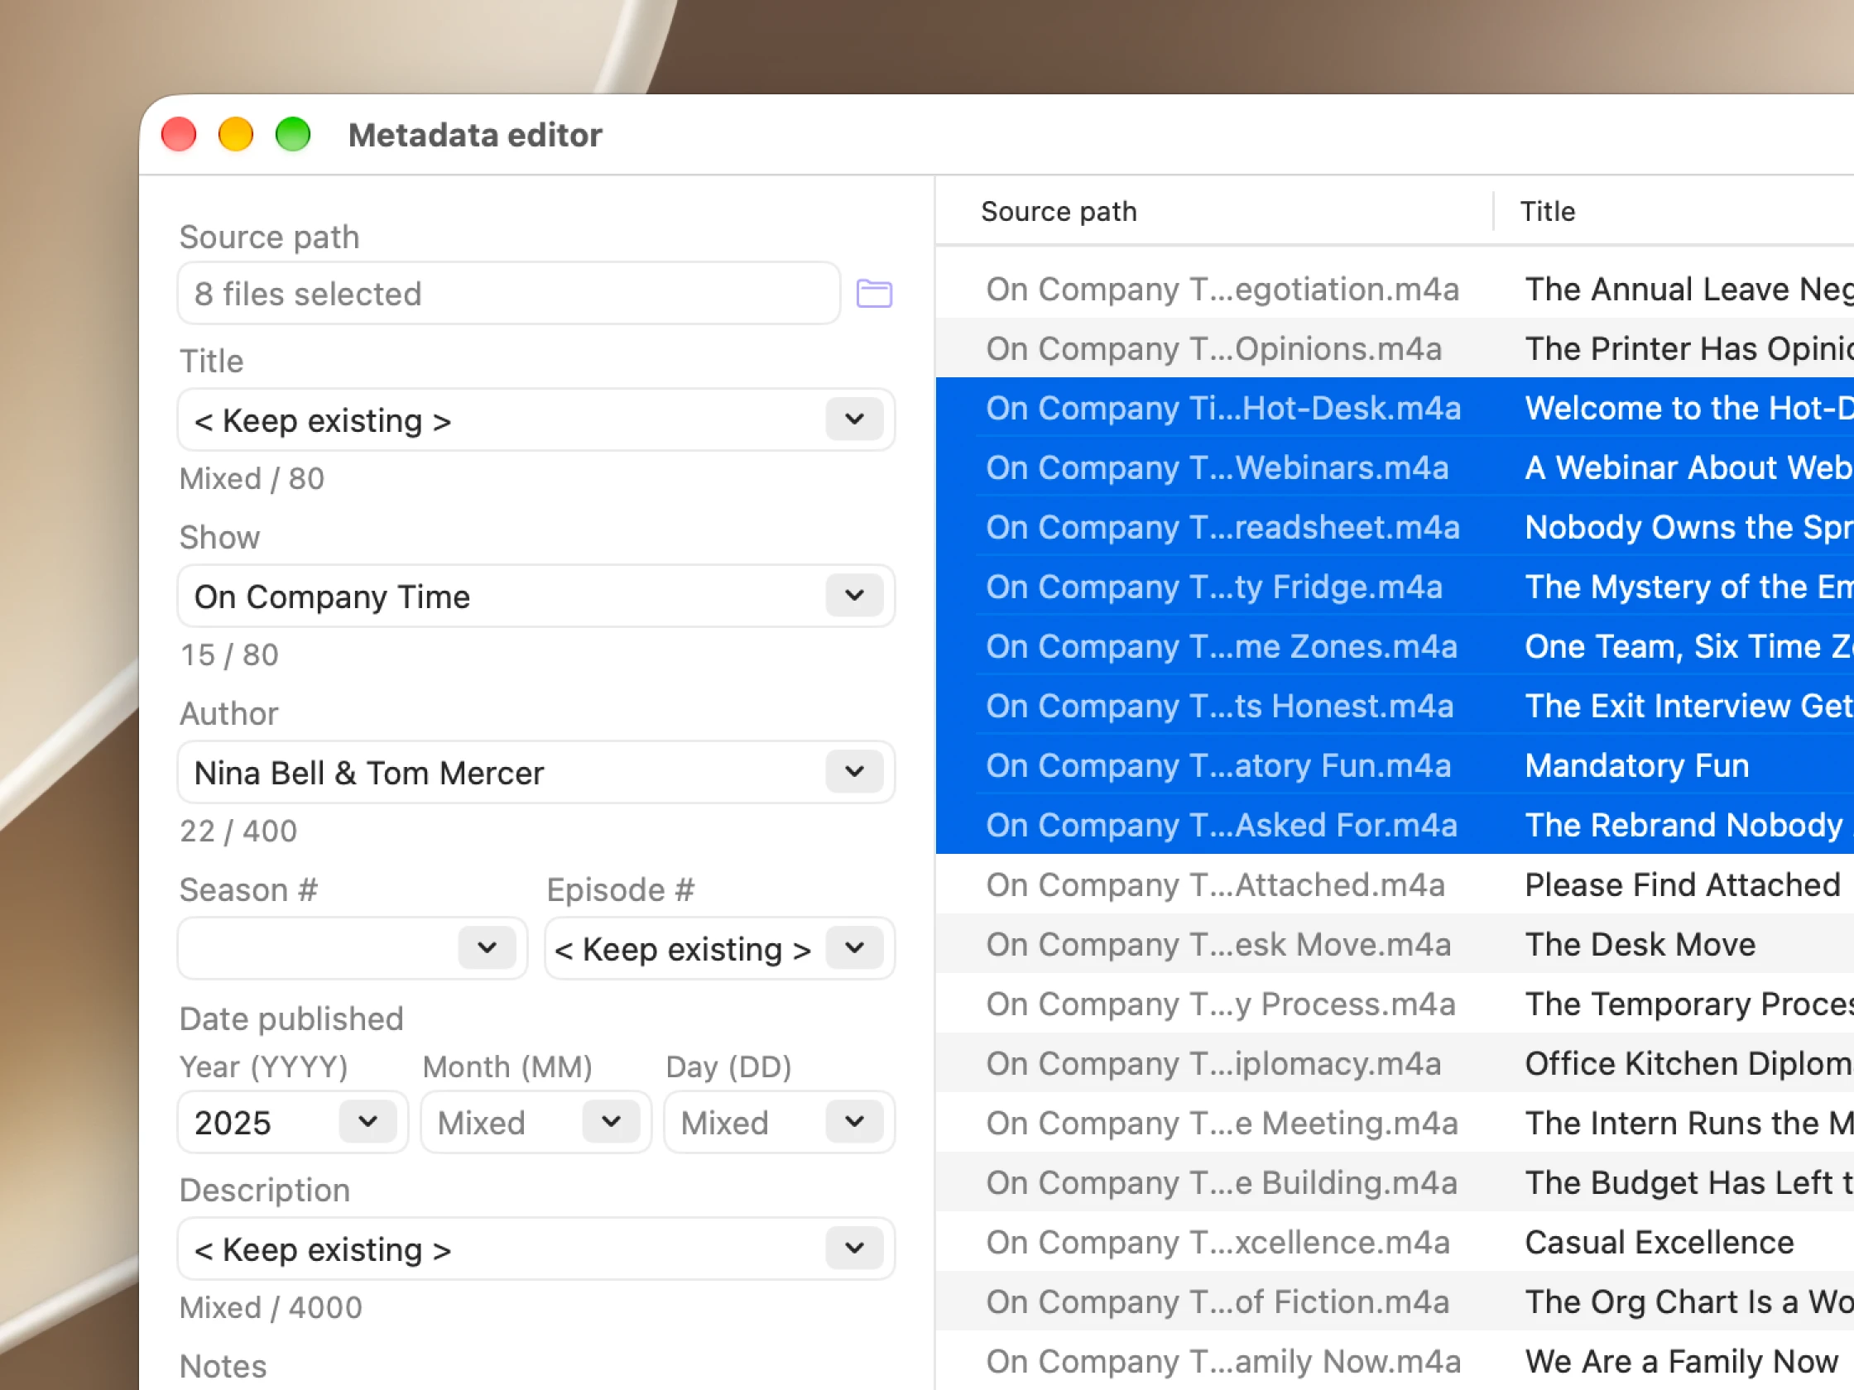Select 'On Company T...e Building.m4a' row
The height and width of the screenshot is (1390, 1854).
click(1395, 1182)
